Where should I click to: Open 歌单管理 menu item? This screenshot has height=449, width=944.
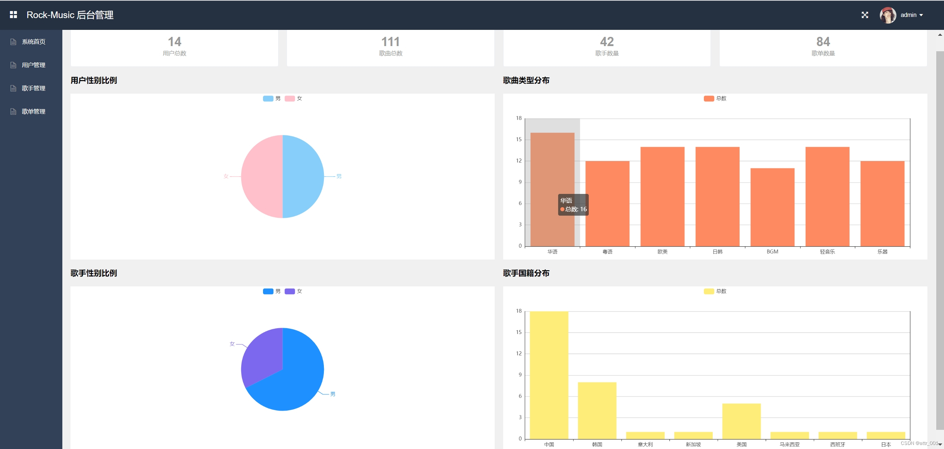pyautogui.click(x=34, y=112)
